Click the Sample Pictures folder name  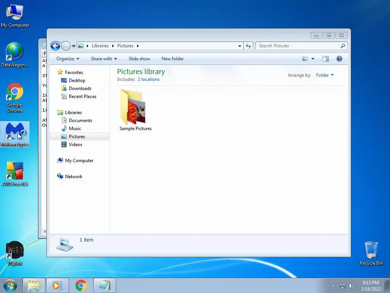136,129
